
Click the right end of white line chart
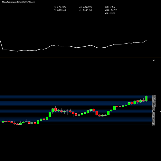coord(147,40)
